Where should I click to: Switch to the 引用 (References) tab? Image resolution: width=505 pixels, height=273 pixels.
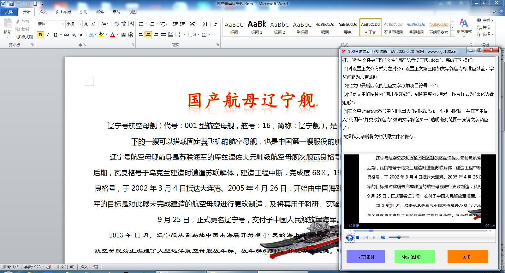[84, 12]
